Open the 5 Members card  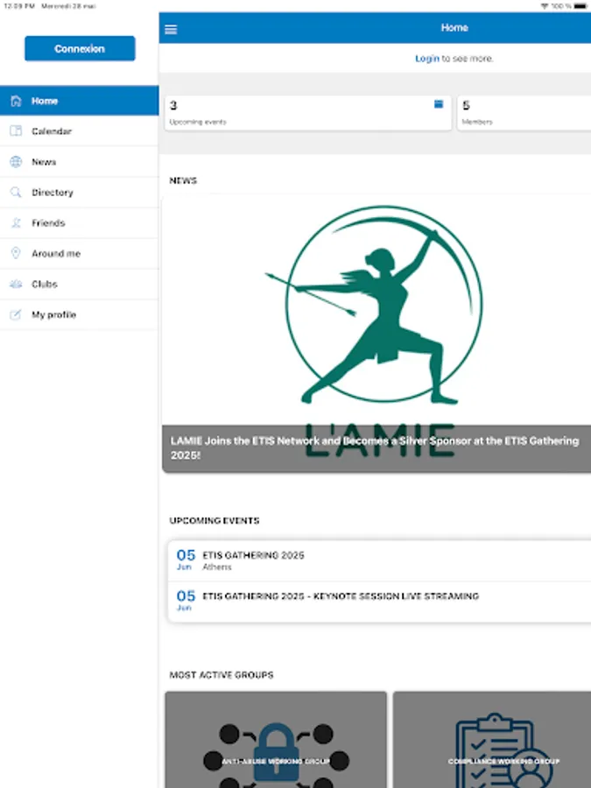pos(524,113)
